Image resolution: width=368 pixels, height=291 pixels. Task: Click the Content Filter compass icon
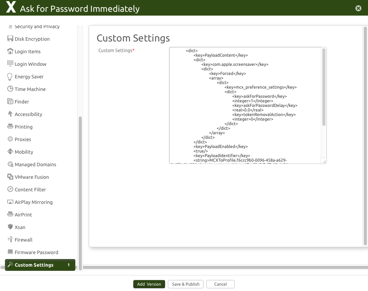tap(10, 189)
